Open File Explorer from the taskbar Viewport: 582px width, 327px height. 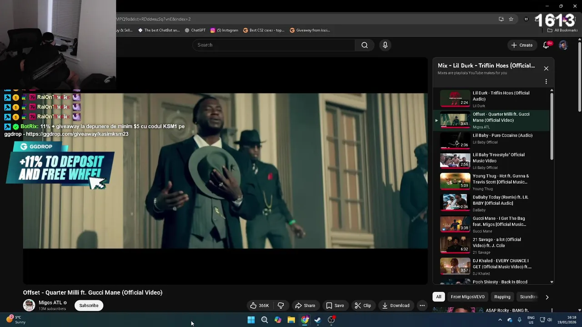pos(291,320)
